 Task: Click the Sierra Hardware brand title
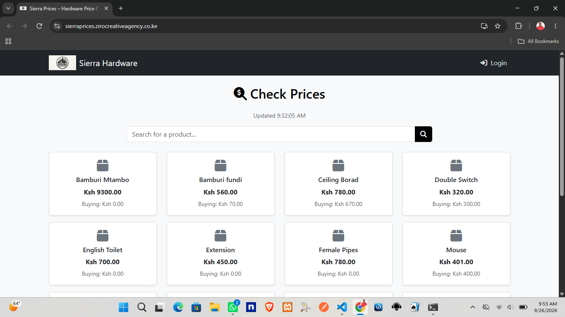108,63
